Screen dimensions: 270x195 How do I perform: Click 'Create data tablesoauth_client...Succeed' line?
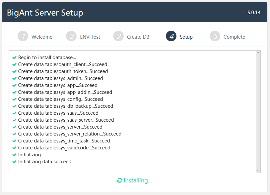coord(63,64)
